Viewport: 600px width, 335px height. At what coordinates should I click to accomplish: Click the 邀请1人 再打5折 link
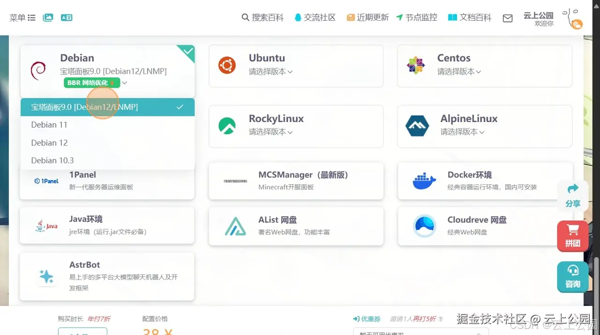pyautogui.click(x=412, y=319)
